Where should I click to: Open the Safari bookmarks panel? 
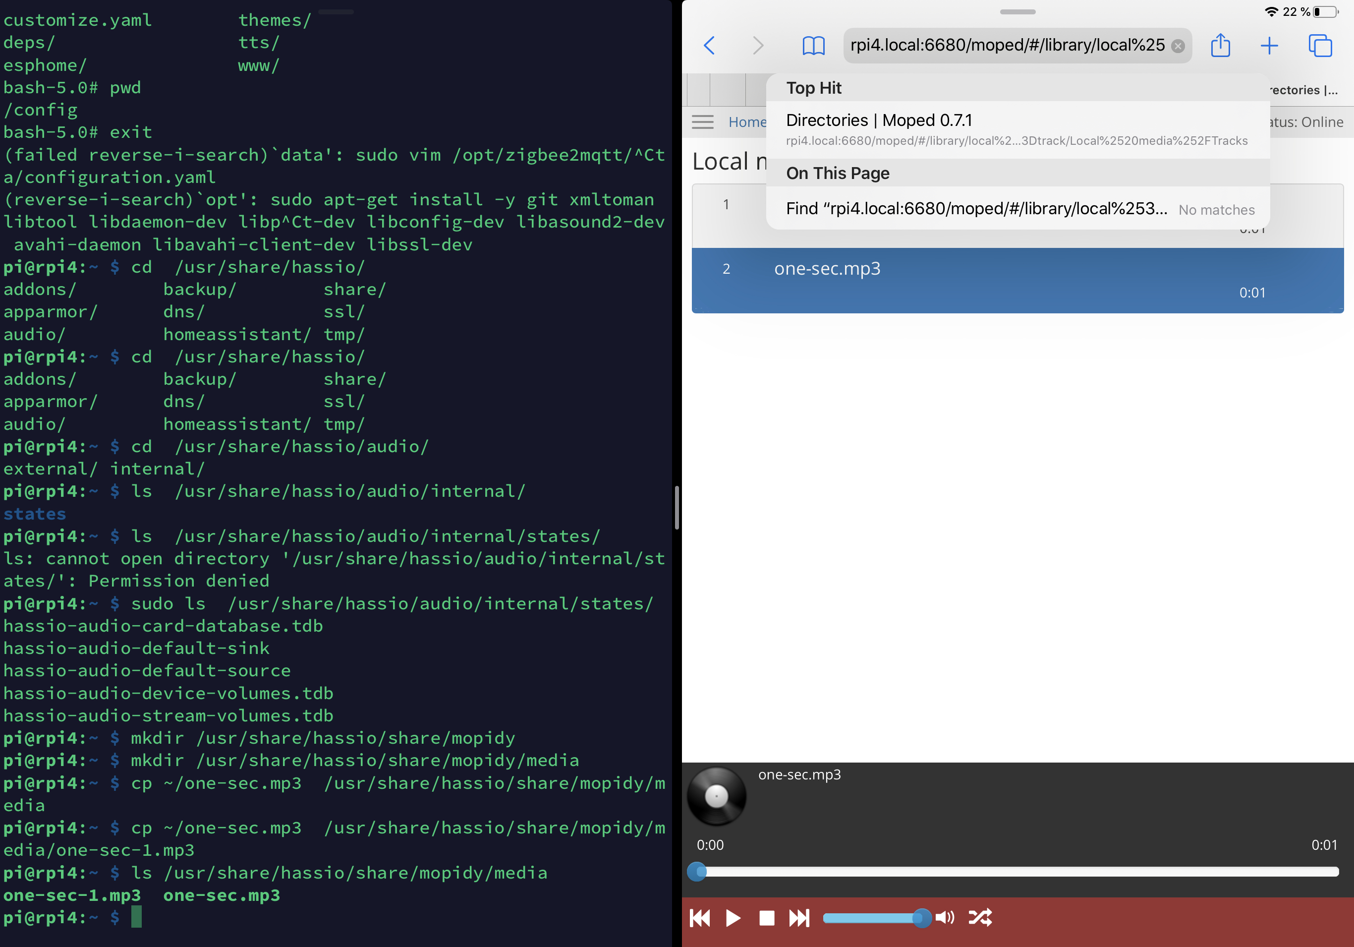(814, 46)
